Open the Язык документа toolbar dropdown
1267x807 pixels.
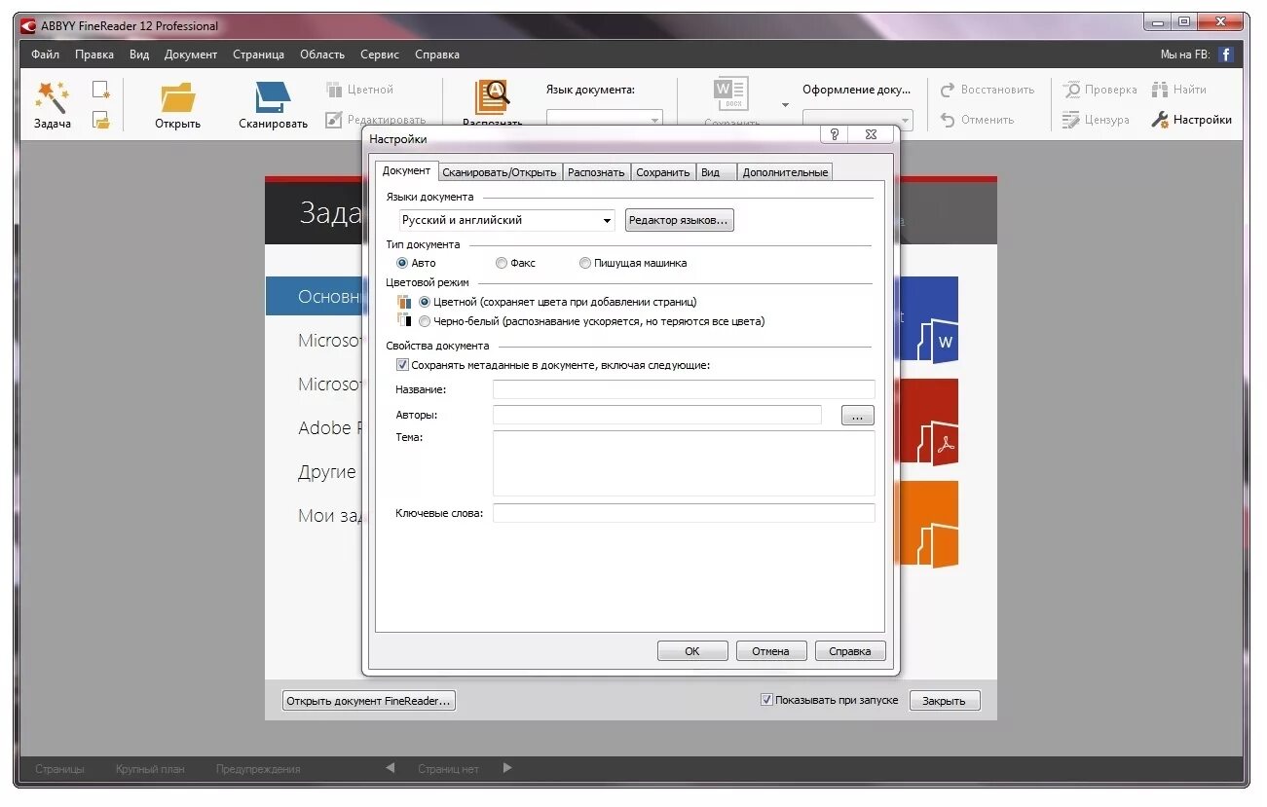(604, 119)
